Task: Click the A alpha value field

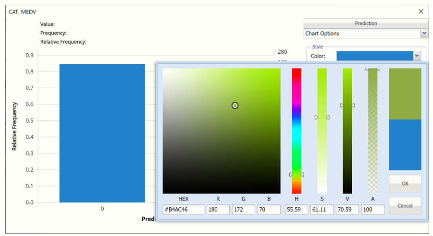Action: [x=372, y=210]
